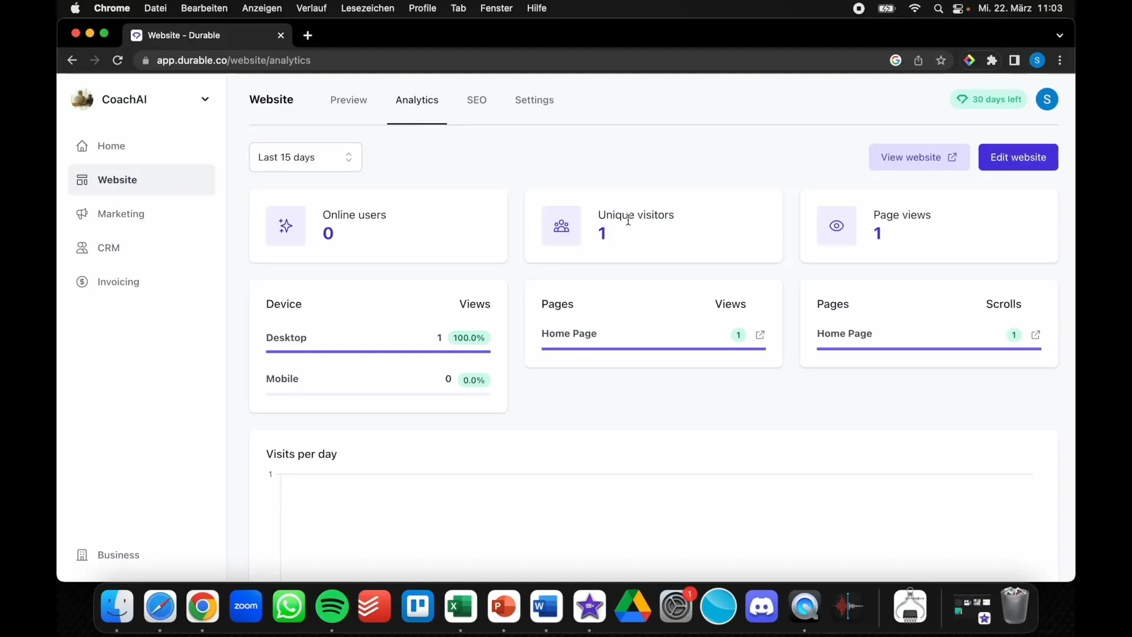This screenshot has height=637, width=1132.
Task: Click the Visits per day chart heading
Action: click(301, 454)
